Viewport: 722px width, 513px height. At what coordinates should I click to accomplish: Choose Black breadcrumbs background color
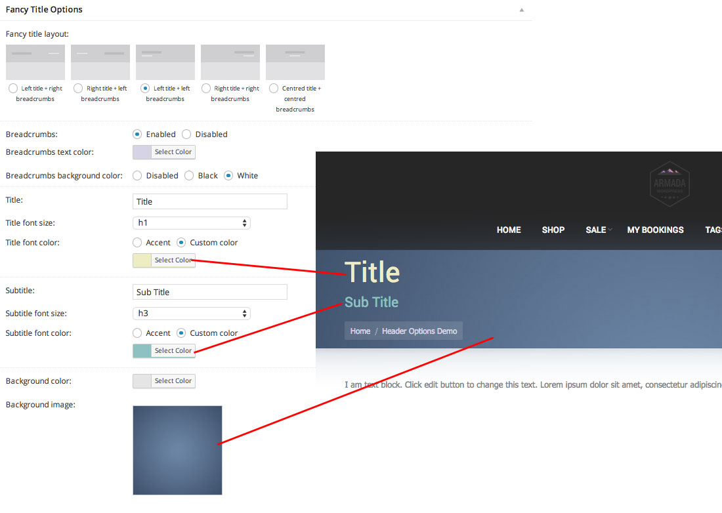pyautogui.click(x=189, y=176)
